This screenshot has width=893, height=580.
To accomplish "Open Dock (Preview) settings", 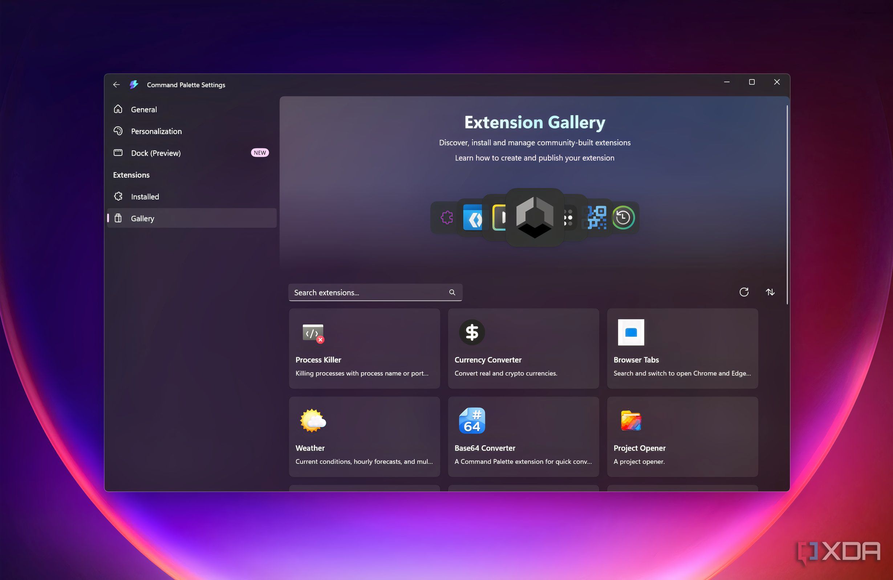I will 192,153.
